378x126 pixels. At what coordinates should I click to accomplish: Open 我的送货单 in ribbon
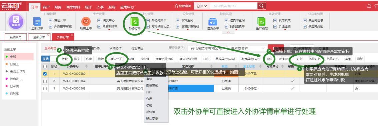click(x=235, y=26)
